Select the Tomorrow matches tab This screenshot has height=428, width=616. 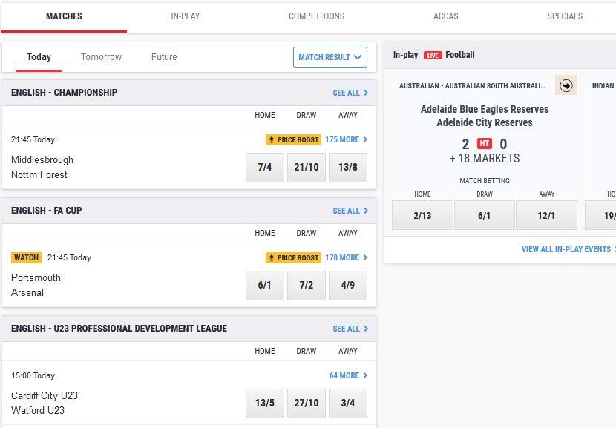pyautogui.click(x=101, y=57)
